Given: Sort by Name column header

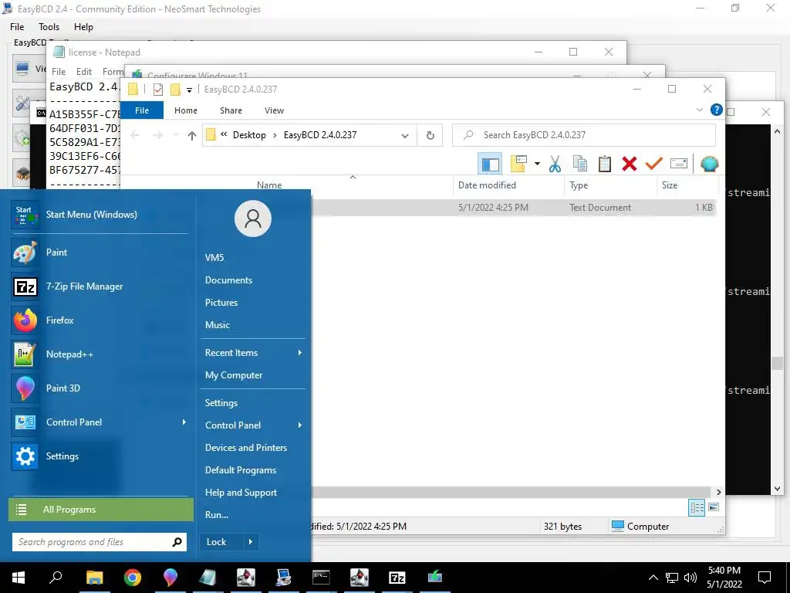Looking at the screenshot, I should point(269,185).
